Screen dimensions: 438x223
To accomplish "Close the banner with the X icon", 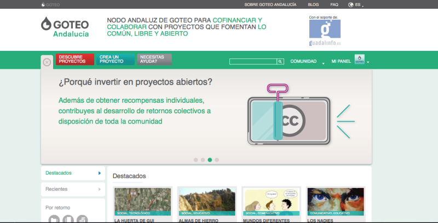I will pyautogui.click(x=47, y=62).
